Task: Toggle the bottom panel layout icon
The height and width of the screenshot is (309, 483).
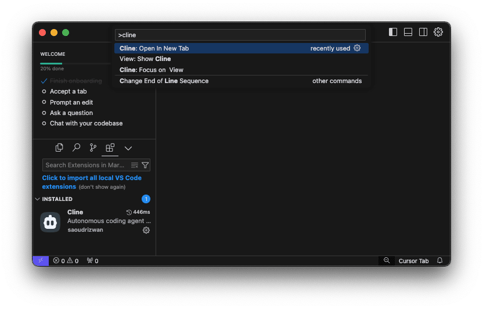Action: (408, 32)
